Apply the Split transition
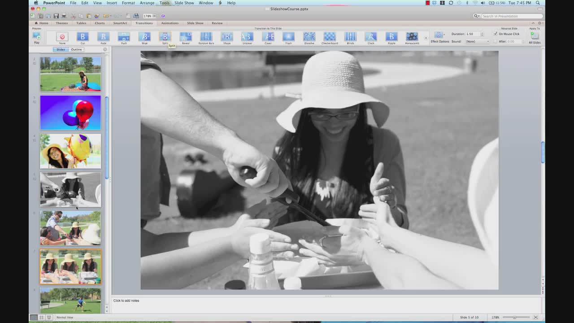The image size is (574, 323). (165, 38)
